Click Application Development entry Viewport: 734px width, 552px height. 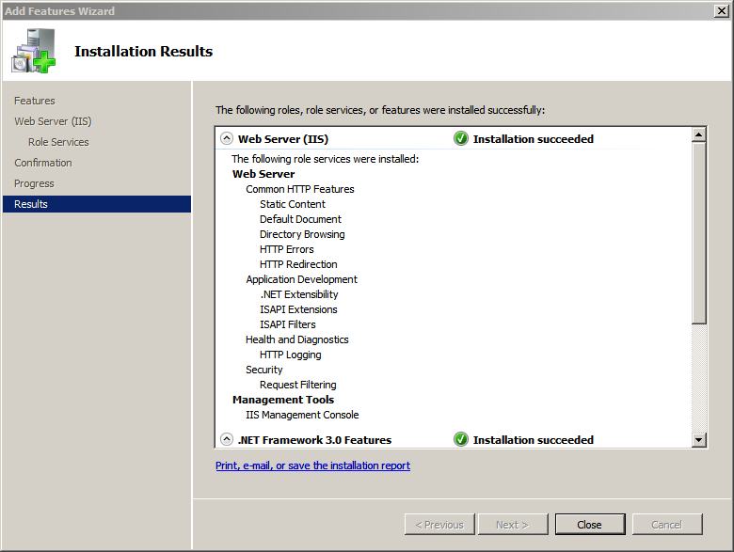(x=301, y=279)
